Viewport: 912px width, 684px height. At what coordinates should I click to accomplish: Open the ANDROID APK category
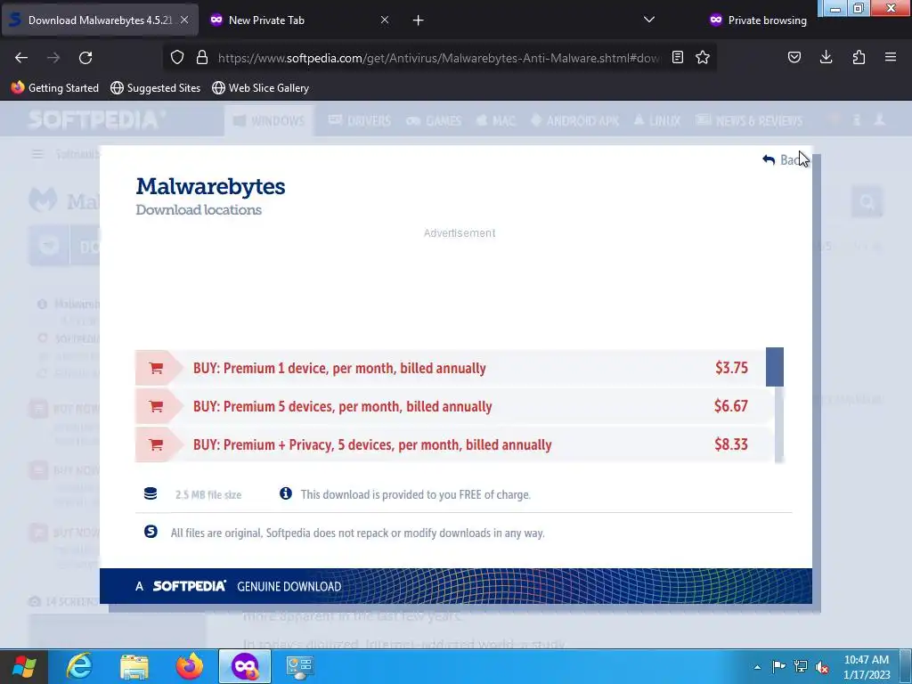(574, 121)
